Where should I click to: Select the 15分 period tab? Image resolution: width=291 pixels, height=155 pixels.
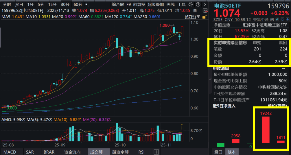coord(52,5)
